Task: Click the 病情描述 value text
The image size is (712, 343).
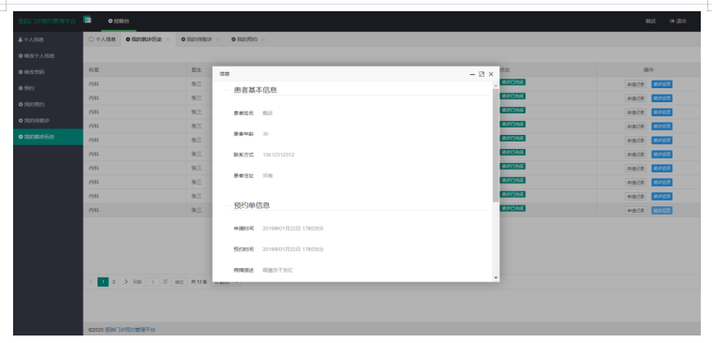Action: pyautogui.click(x=277, y=270)
